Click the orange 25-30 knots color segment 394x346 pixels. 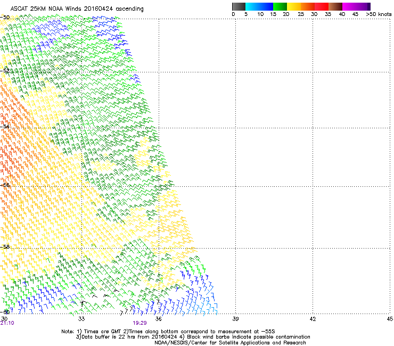(x=308, y=6)
